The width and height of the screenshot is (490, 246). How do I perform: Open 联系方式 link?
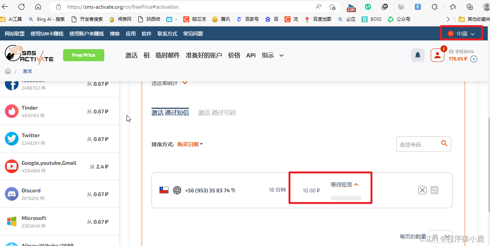pos(167,34)
